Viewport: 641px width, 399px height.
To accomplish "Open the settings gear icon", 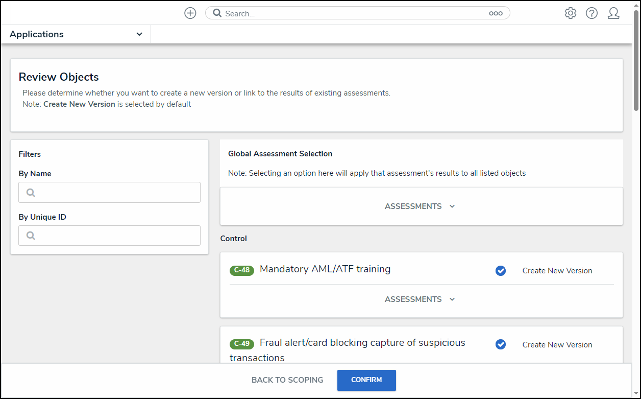I will coord(570,13).
